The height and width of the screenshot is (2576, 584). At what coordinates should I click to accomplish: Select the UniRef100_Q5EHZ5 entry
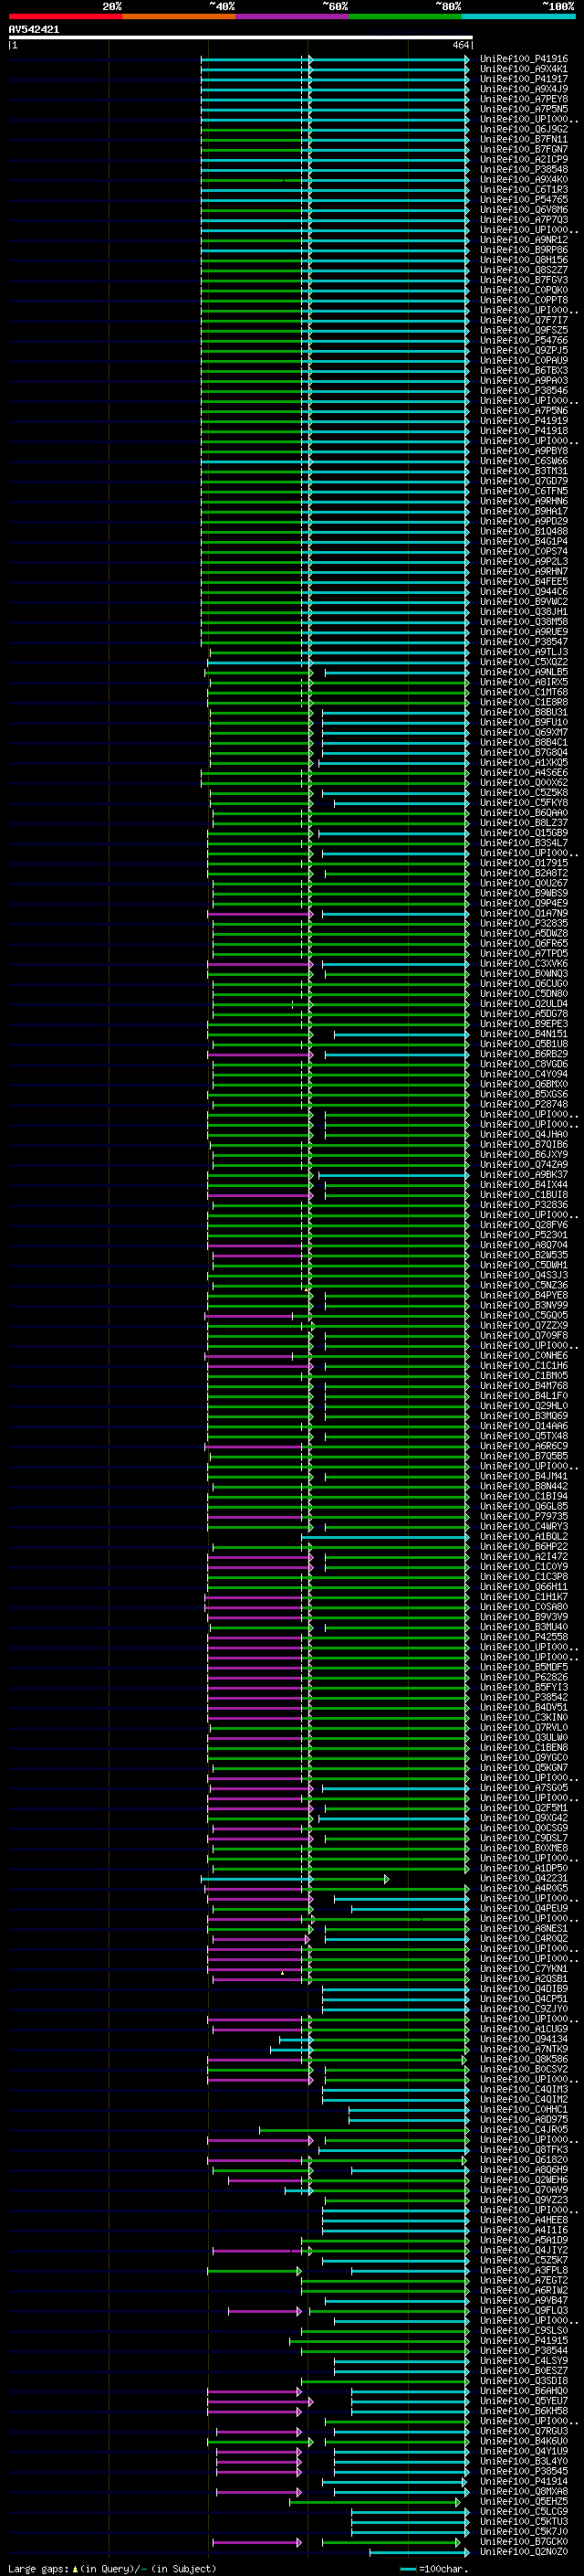point(524,2501)
